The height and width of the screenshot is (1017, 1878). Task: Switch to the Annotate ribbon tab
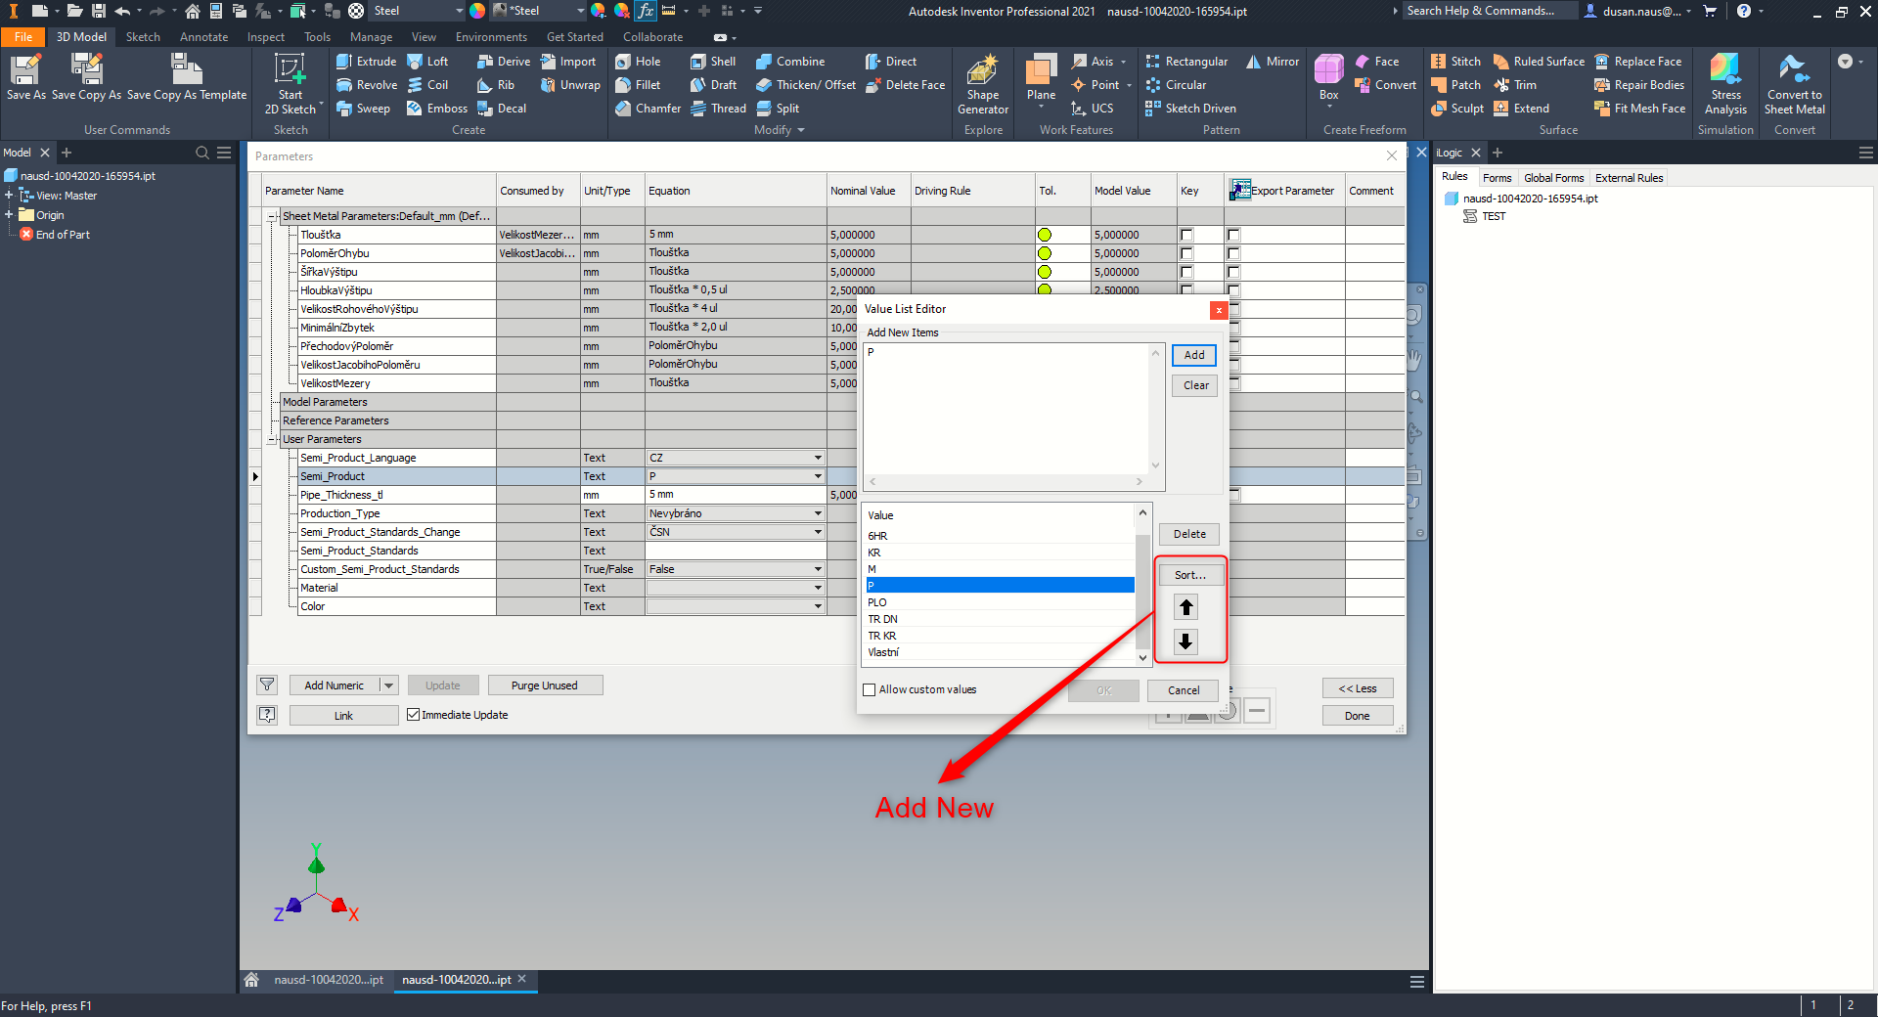pos(203,36)
